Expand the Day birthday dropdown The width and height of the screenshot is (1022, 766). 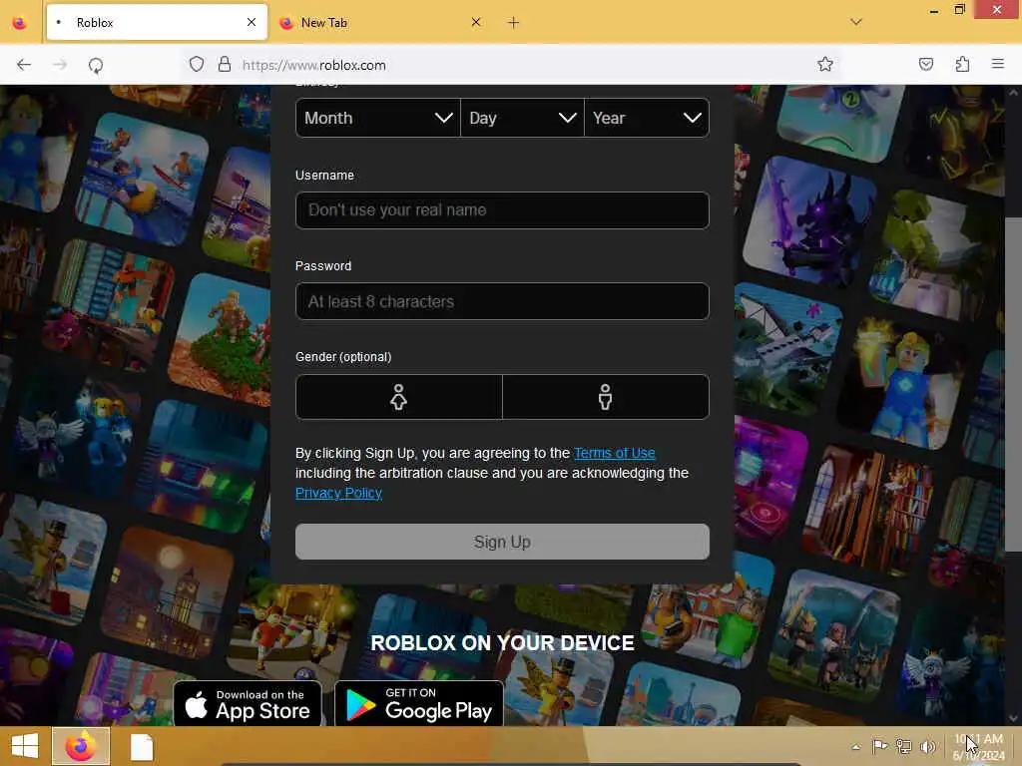522,118
